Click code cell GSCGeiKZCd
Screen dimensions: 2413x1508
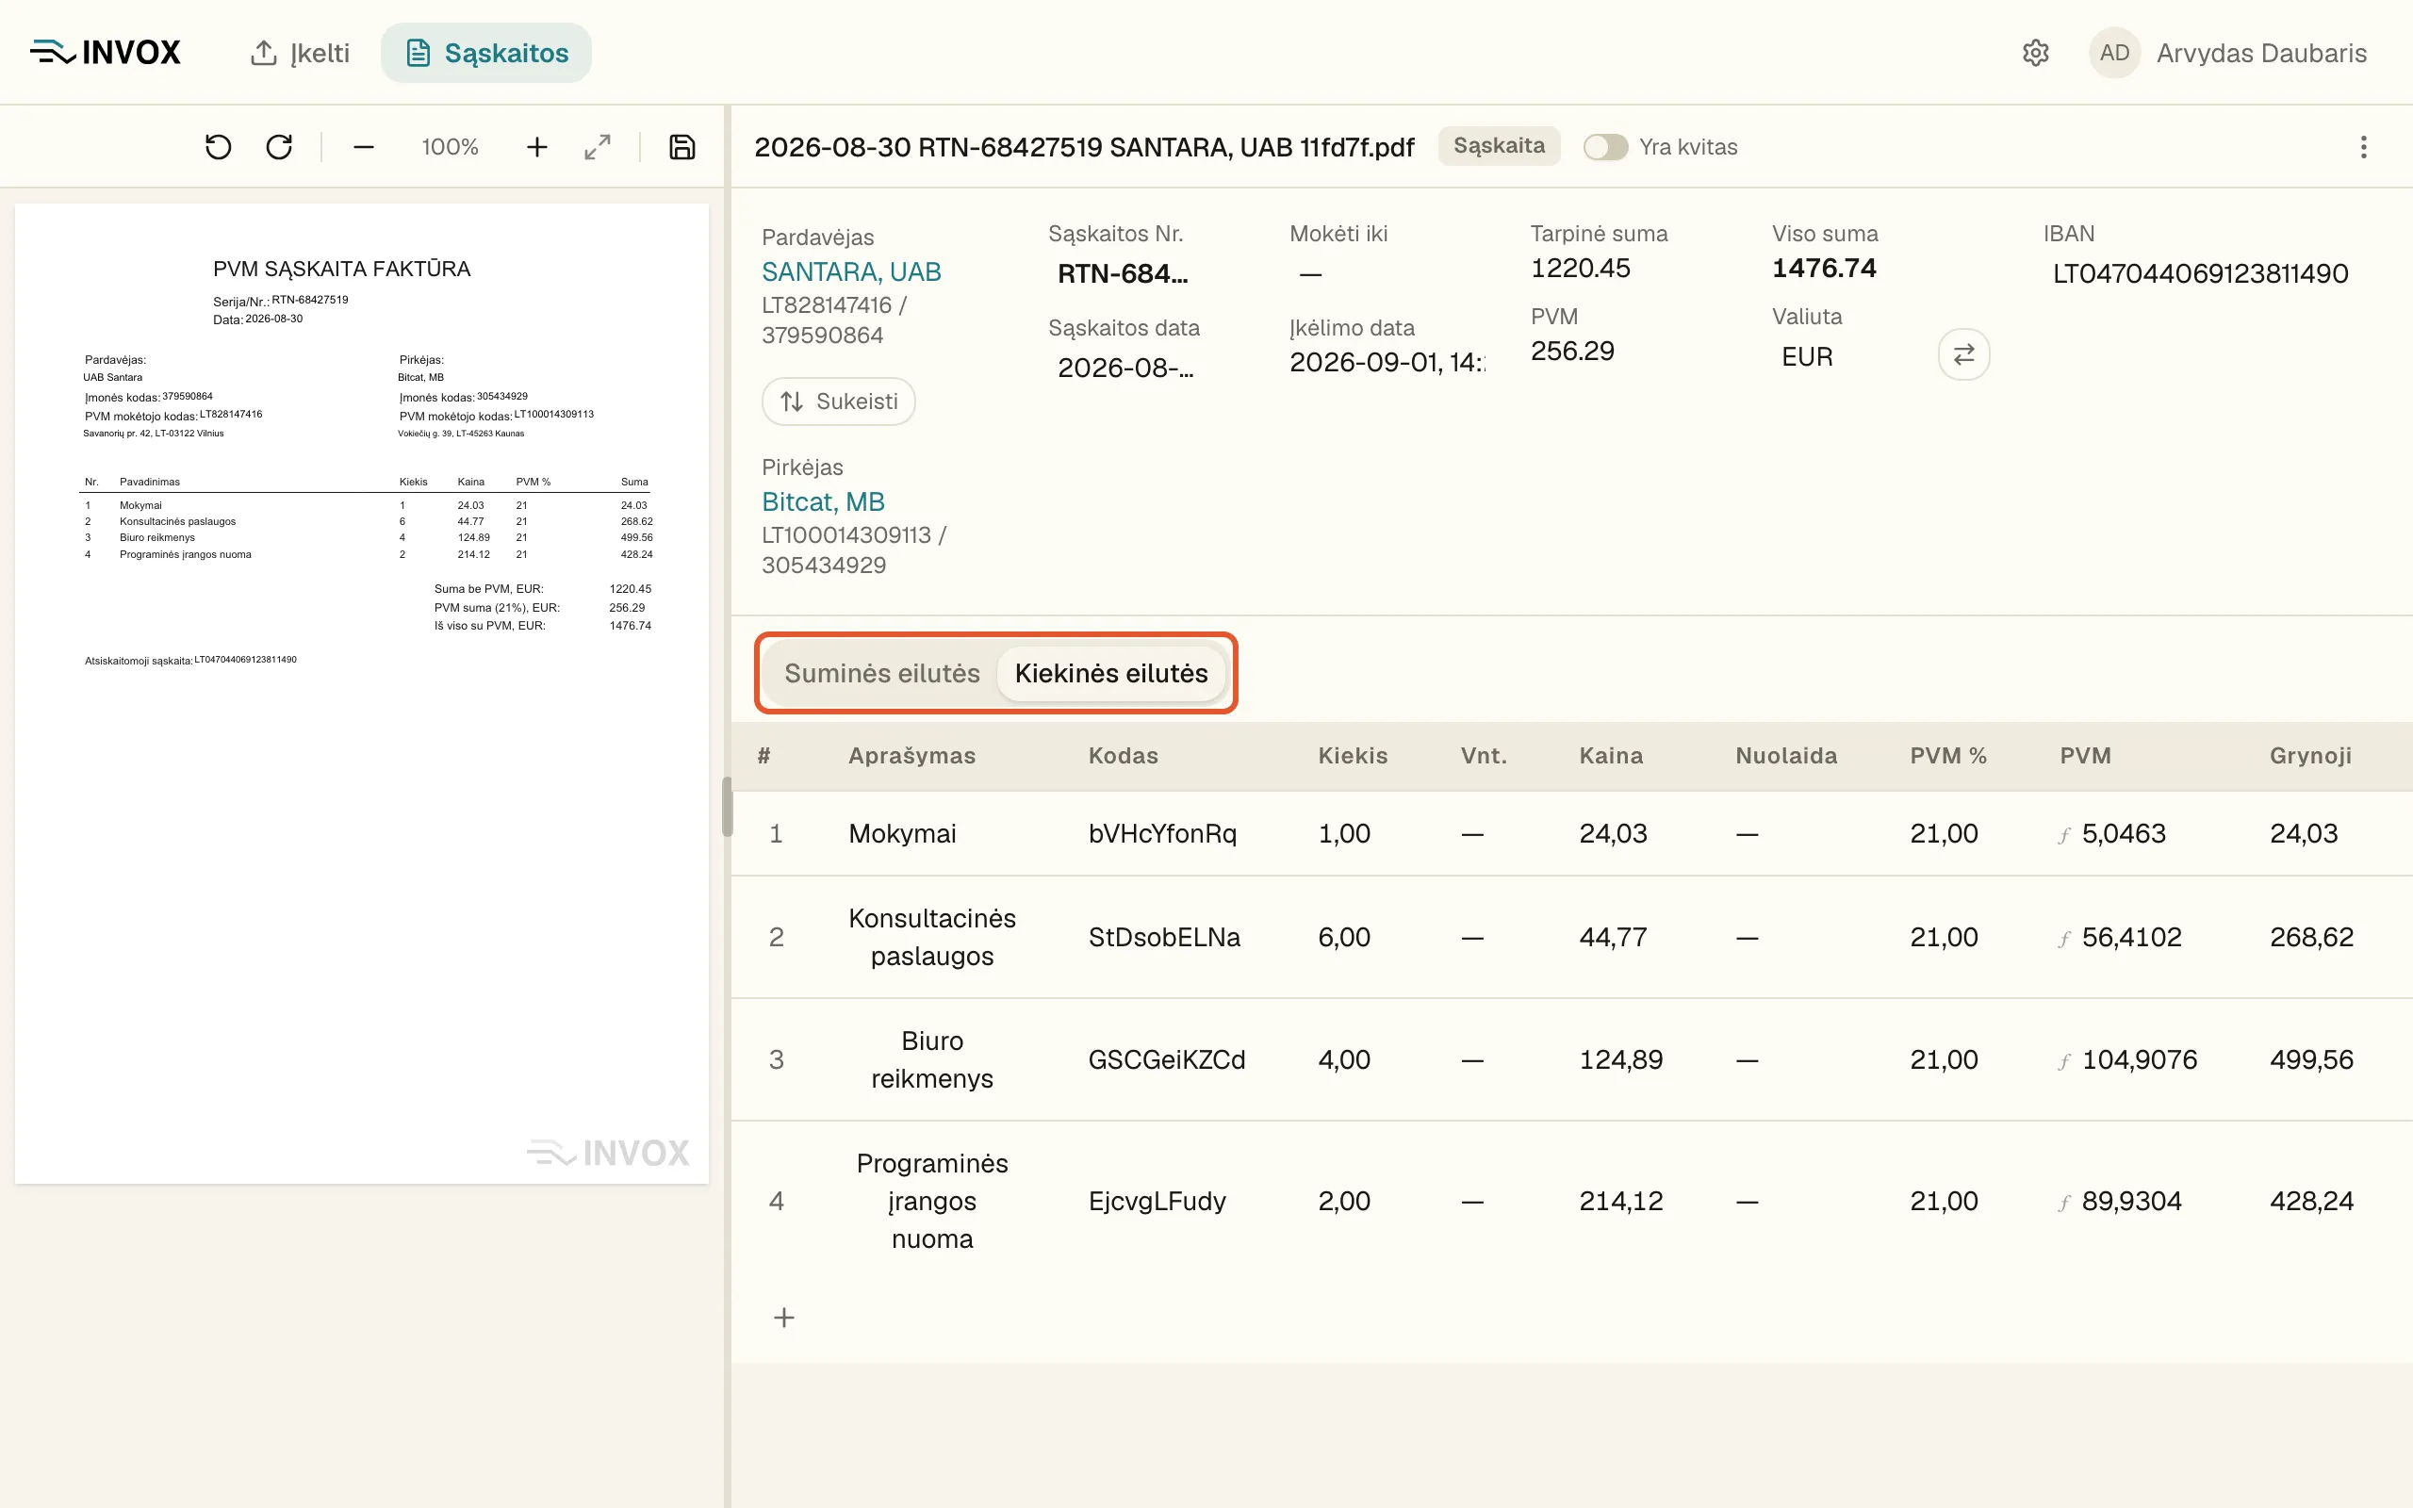click(1167, 1060)
